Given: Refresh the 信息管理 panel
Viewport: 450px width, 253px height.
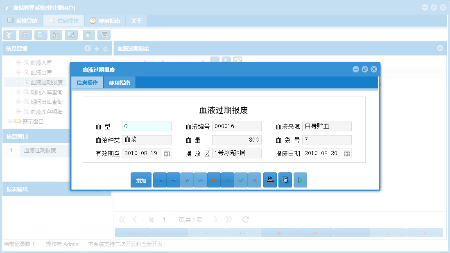Looking at the screenshot, I should [x=106, y=48].
